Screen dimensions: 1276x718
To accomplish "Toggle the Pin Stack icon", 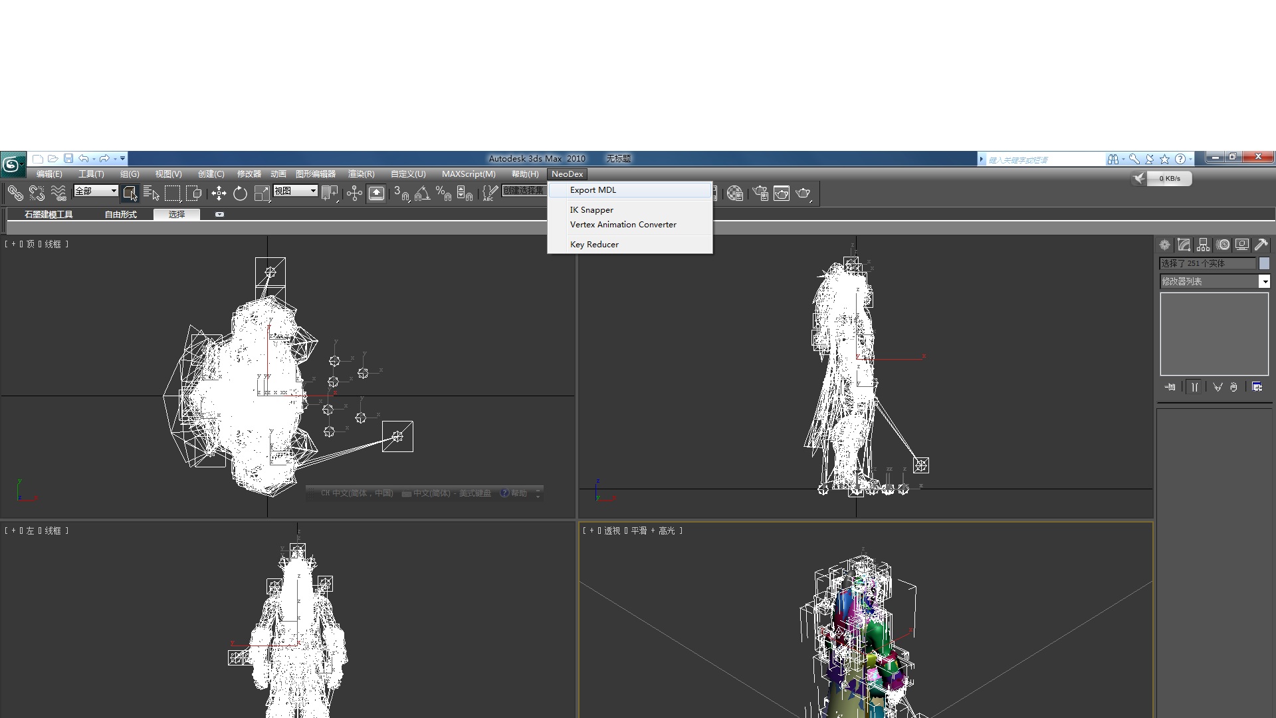I will point(1170,387).
